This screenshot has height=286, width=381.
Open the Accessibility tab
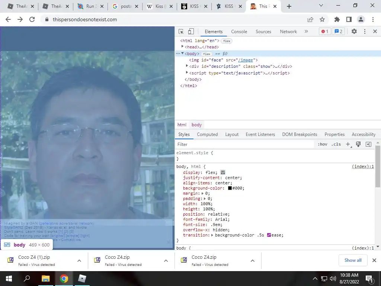point(364,134)
